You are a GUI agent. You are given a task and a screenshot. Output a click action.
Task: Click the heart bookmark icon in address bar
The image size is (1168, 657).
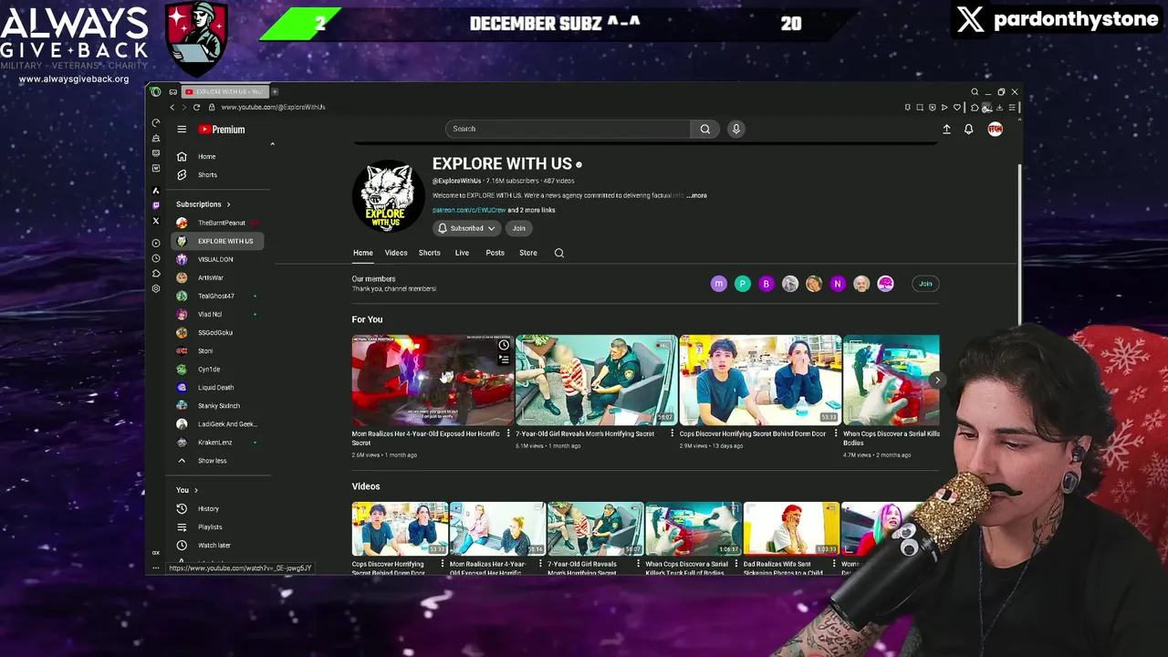click(x=956, y=107)
